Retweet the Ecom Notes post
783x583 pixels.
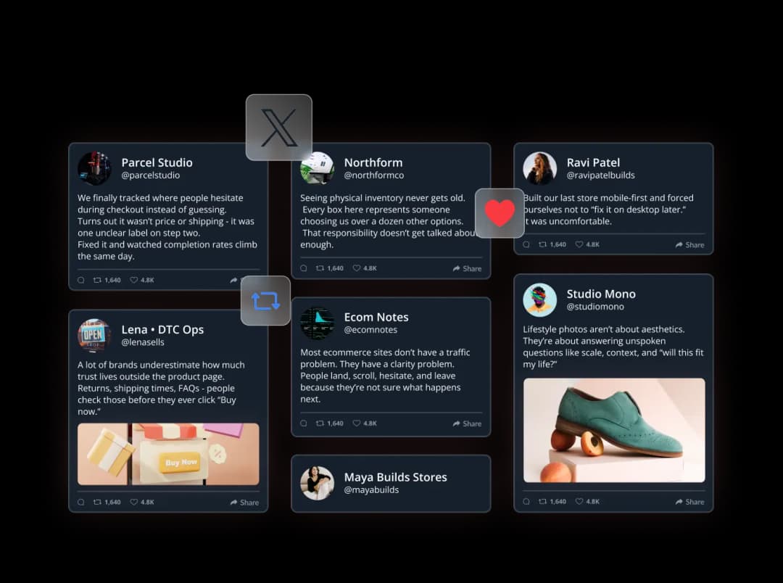coord(330,423)
